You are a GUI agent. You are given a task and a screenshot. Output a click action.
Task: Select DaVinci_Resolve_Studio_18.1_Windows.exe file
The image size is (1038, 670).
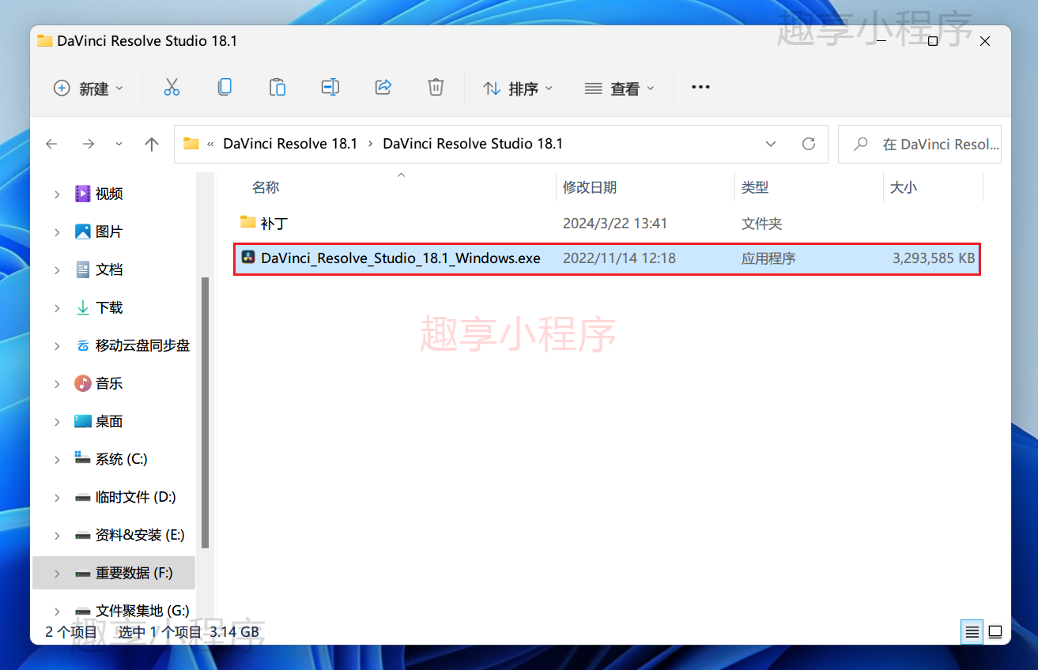click(x=607, y=258)
